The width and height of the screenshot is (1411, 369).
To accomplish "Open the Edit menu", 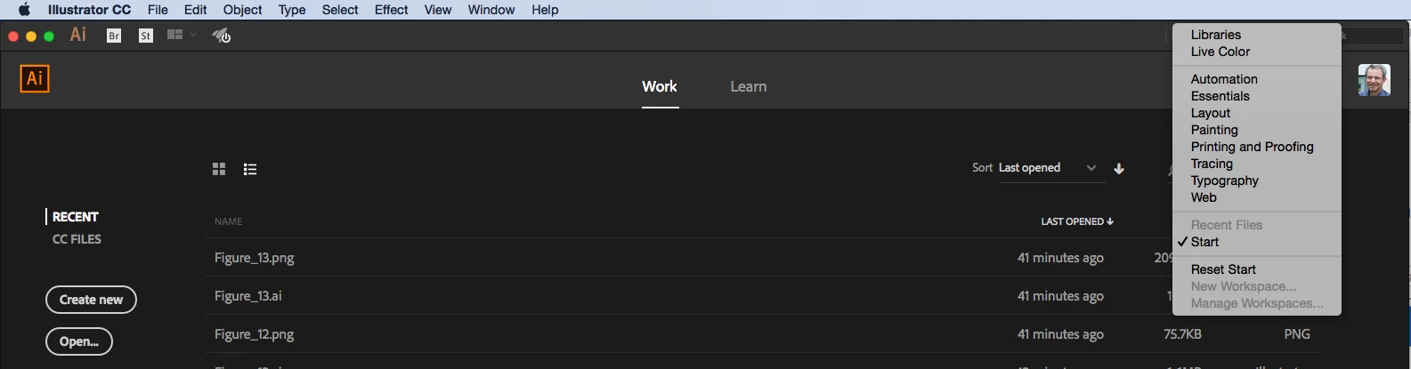I will 195,10.
